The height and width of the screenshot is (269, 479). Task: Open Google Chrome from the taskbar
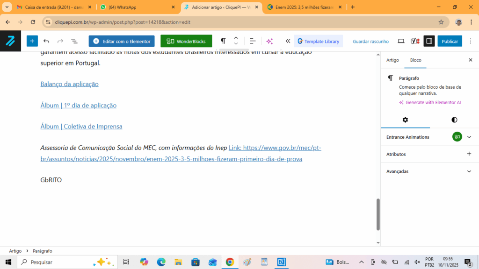(x=230, y=262)
